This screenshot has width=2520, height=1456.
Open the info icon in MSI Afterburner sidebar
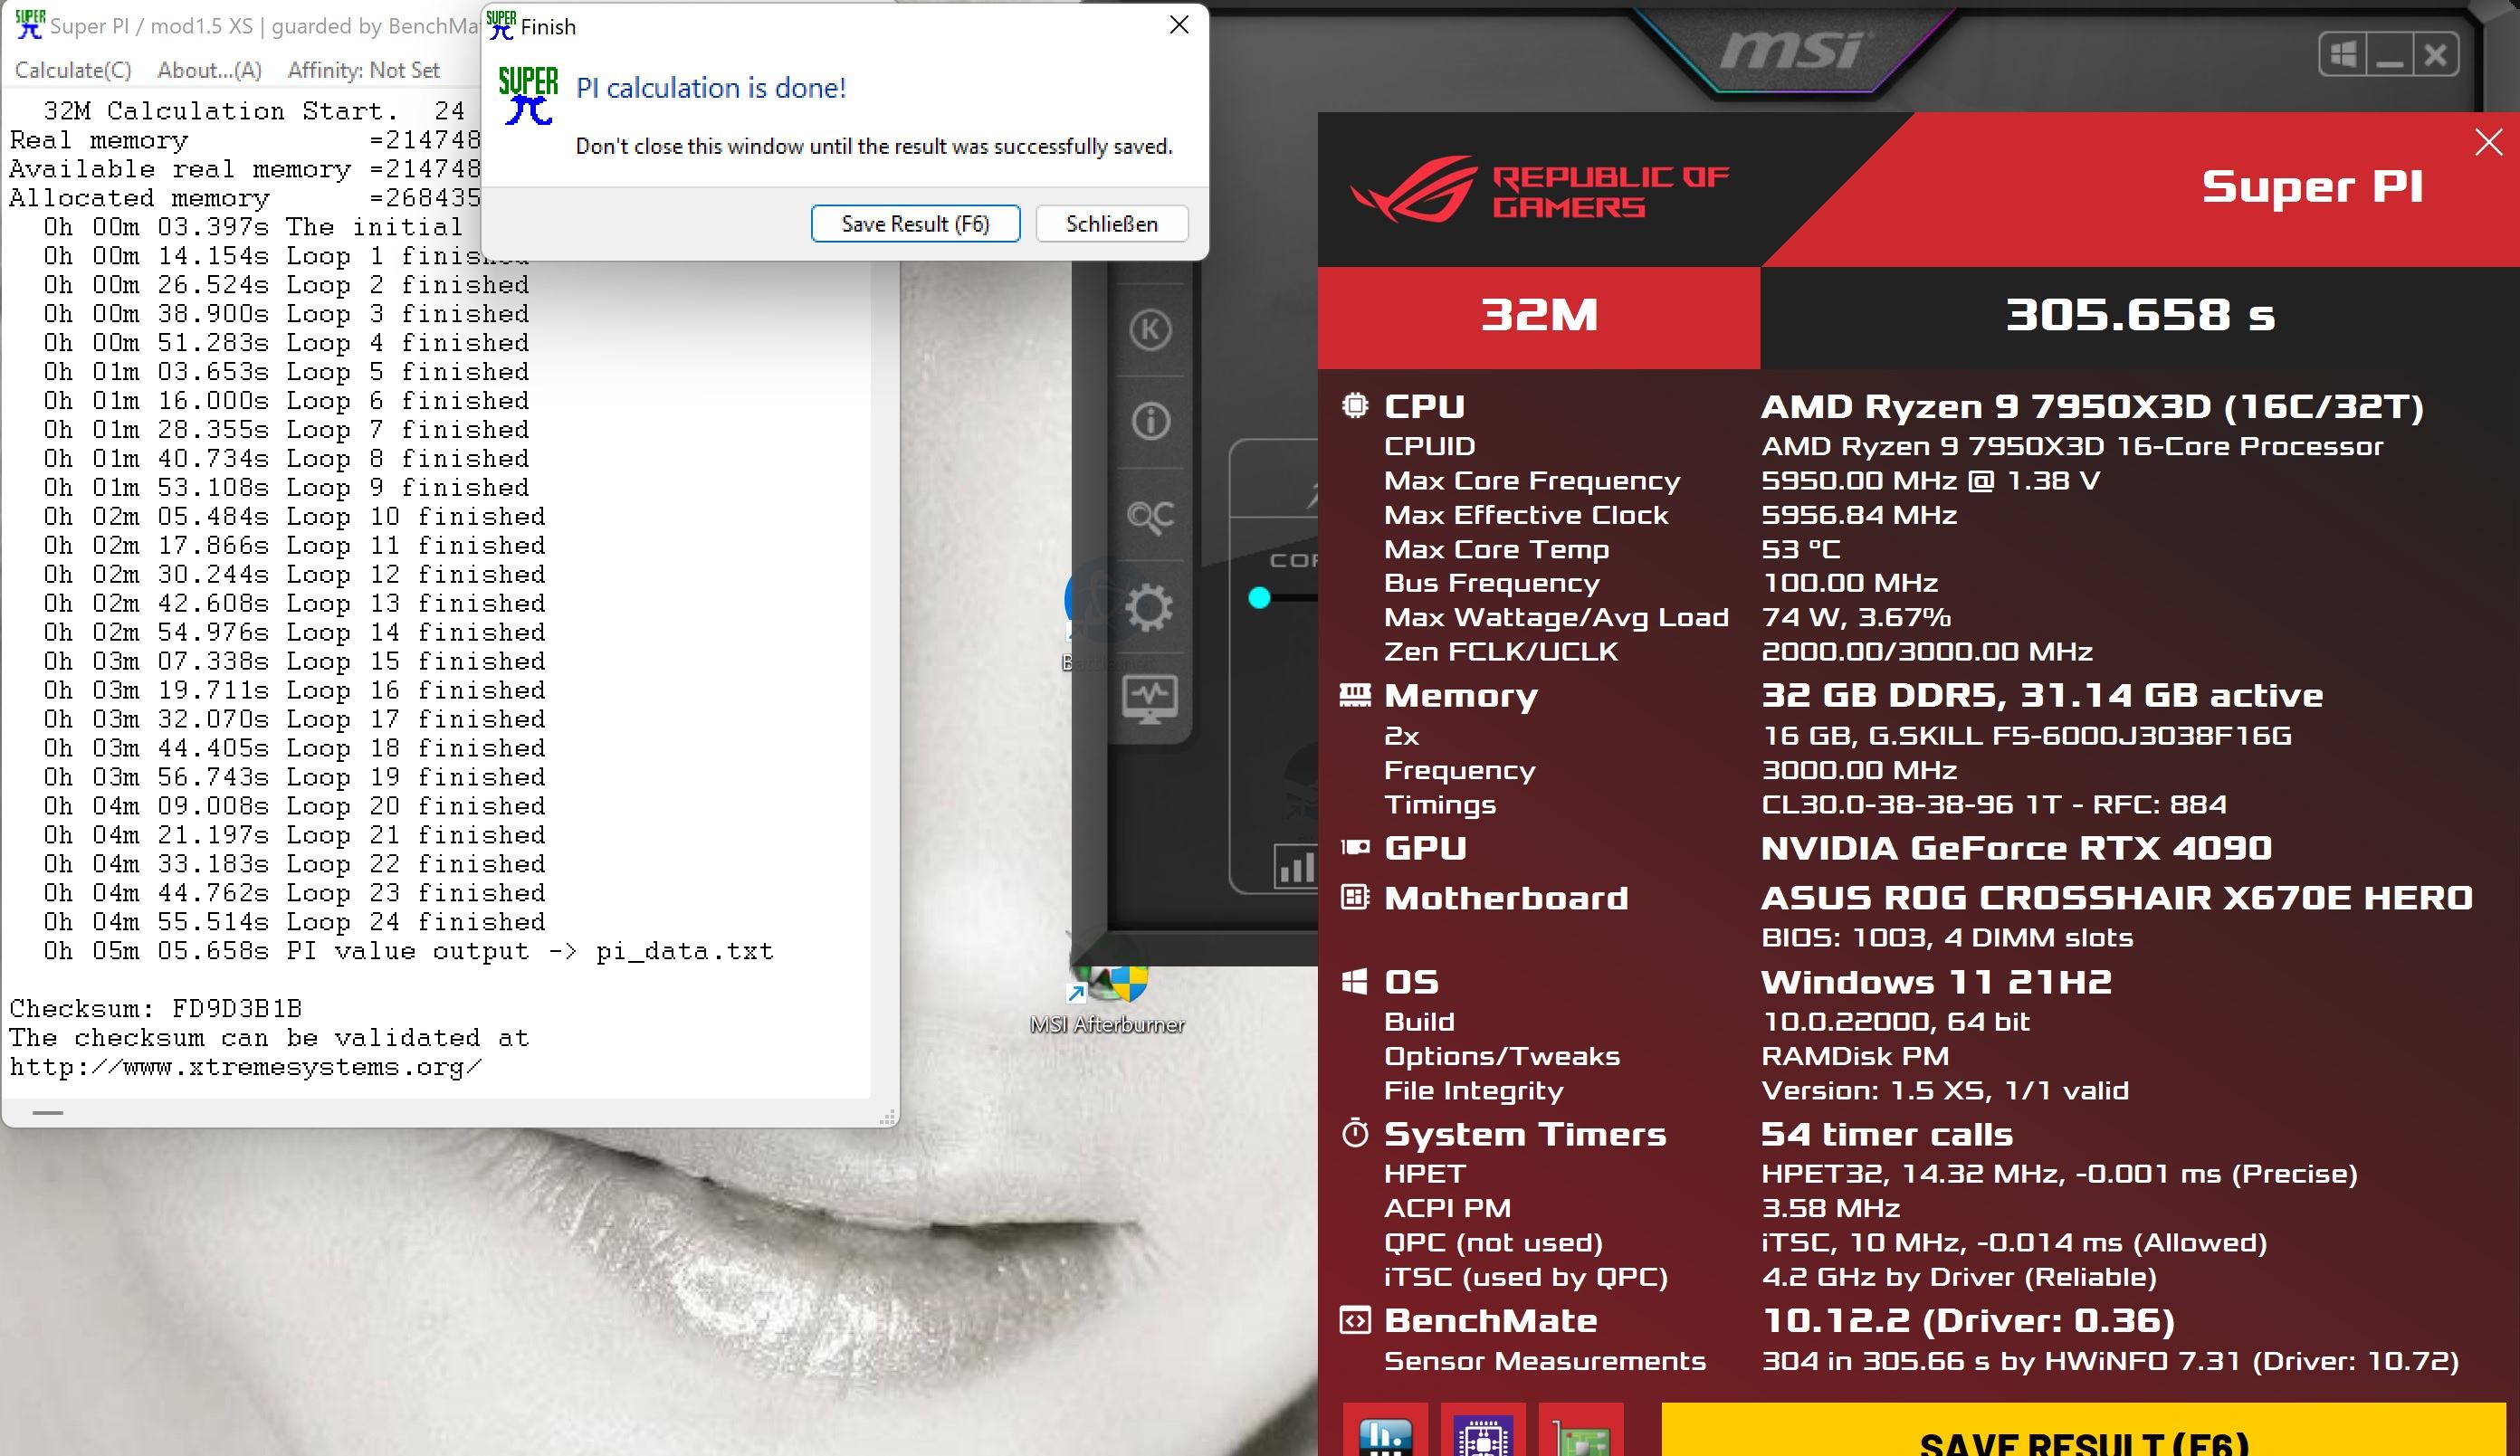tap(1150, 421)
